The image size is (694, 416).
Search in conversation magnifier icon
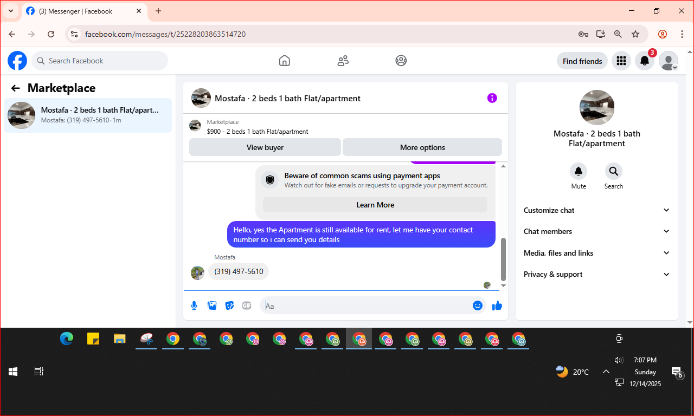[x=614, y=172]
